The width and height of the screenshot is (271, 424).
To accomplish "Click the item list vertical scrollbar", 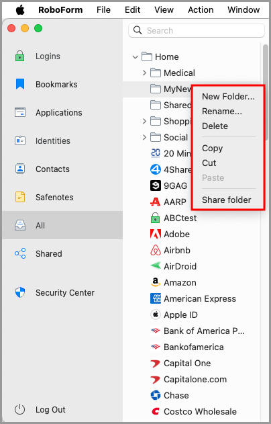I will [266, 91].
